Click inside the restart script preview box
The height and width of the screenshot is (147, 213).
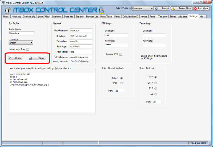[x=52, y=92]
